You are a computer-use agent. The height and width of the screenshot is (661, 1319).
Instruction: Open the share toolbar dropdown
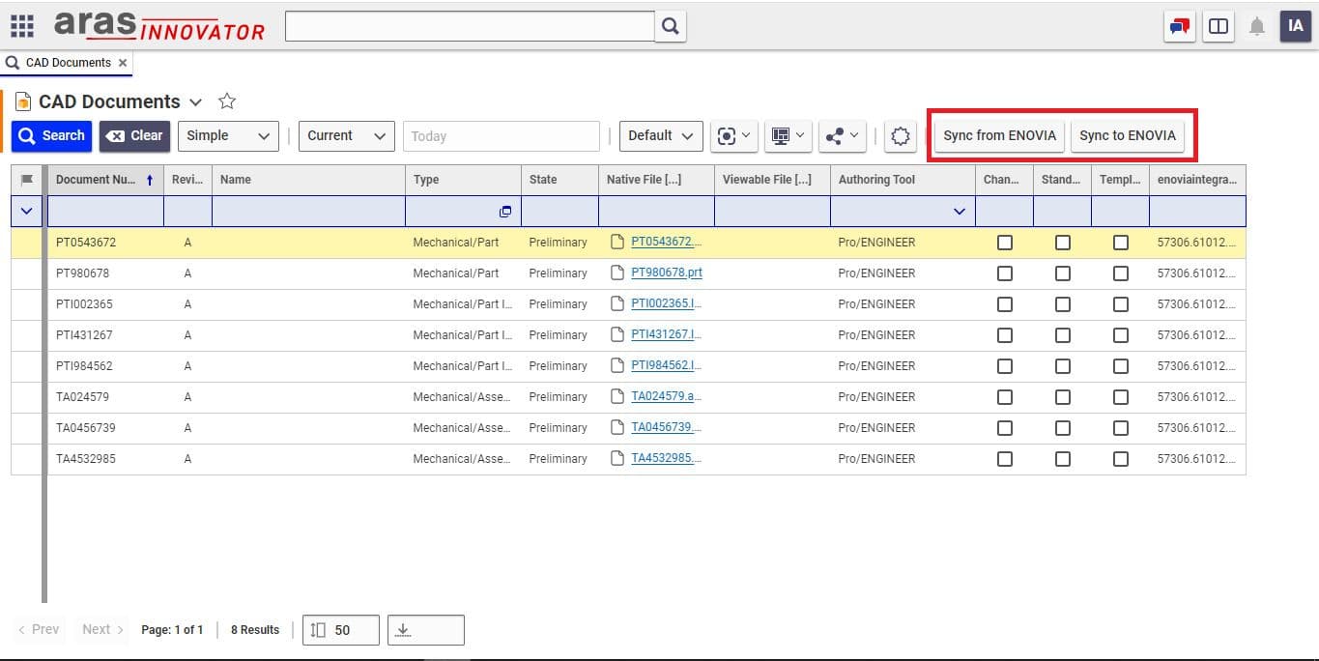click(x=842, y=136)
